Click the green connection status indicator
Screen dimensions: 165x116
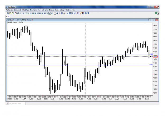coord(156,13)
